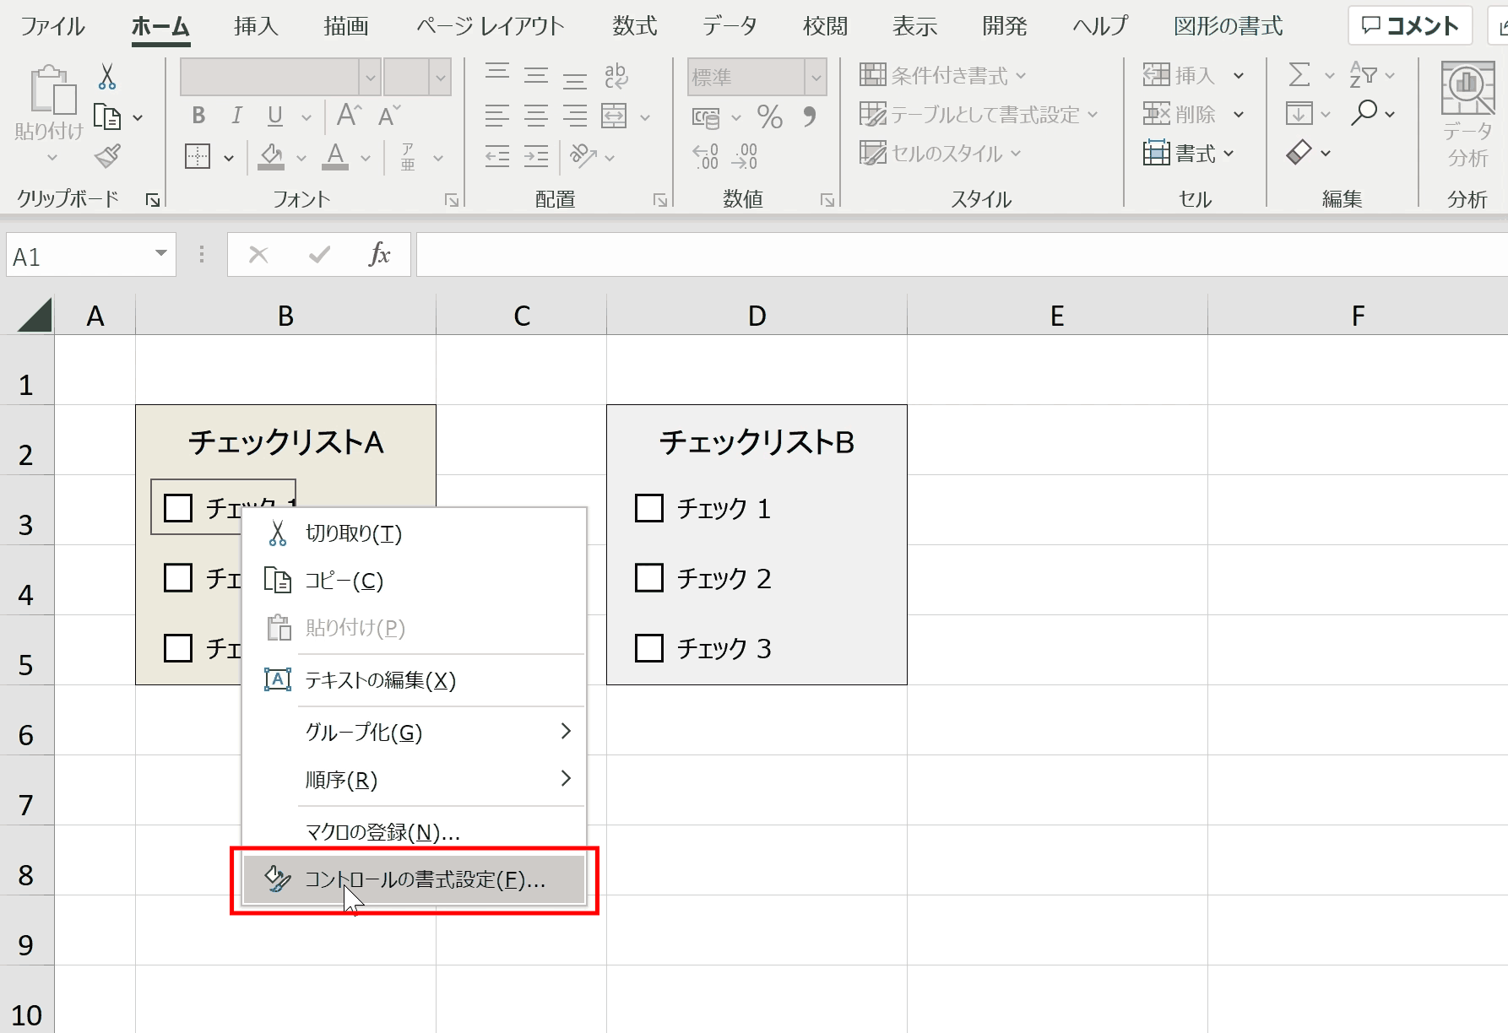Click the Borders icon in font group
Image resolution: width=1508 pixels, height=1033 pixels.
pyautogui.click(x=198, y=156)
